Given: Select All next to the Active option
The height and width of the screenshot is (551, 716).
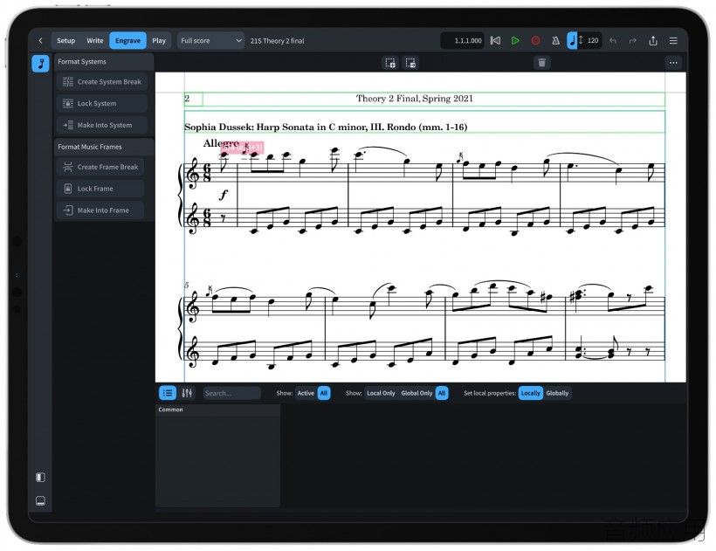Looking at the screenshot, I should tap(324, 393).
